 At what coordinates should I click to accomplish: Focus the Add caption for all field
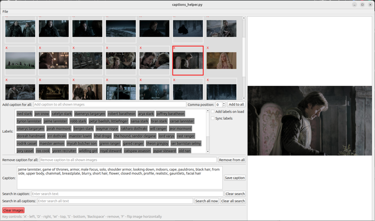110,104
